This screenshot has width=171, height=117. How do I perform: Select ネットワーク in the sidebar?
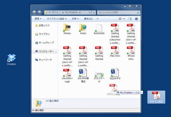point(45,60)
